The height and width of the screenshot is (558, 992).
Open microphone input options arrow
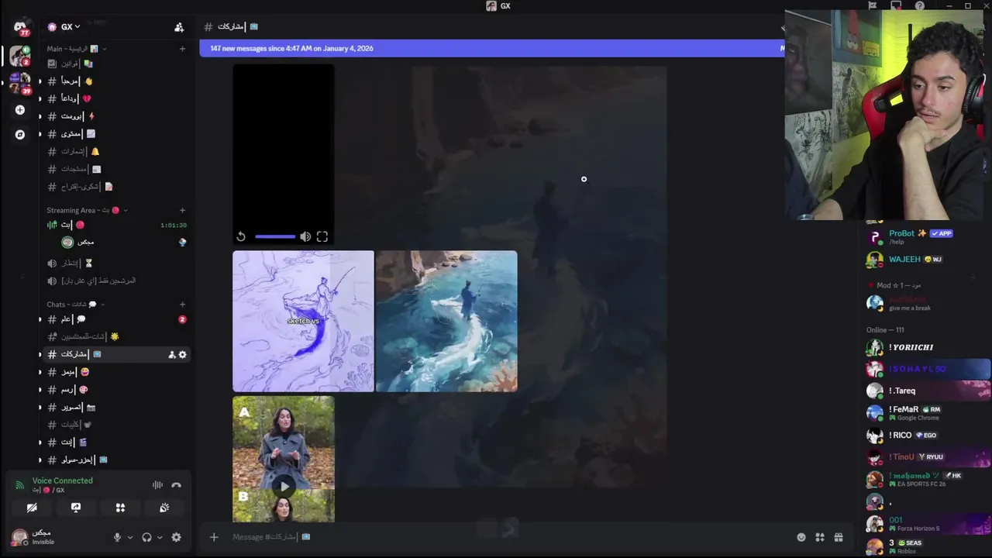point(129,537)
